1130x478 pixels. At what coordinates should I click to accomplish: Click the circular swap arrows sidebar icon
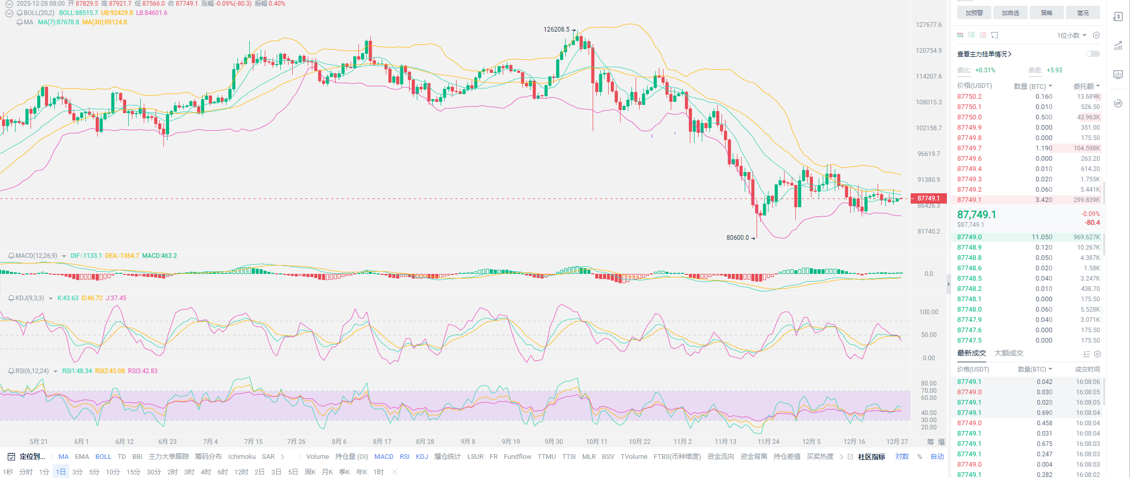(1118, 103)
